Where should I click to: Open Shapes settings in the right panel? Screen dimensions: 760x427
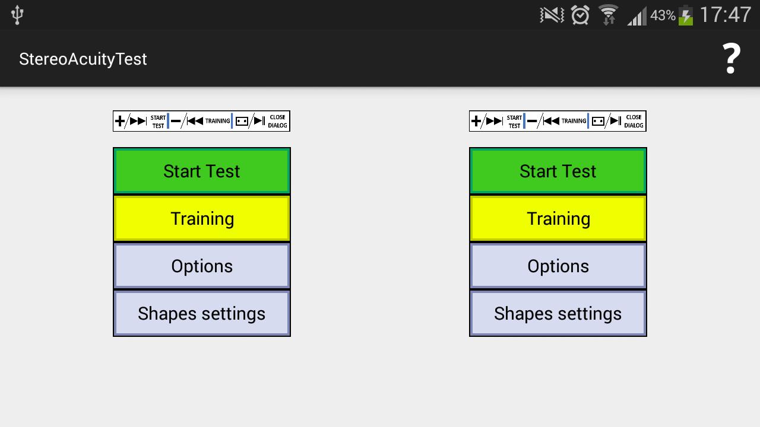point(558,313)
